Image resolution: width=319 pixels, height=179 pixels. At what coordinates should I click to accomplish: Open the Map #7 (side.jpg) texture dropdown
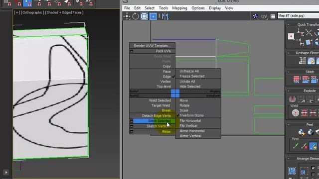click(298, 15)
